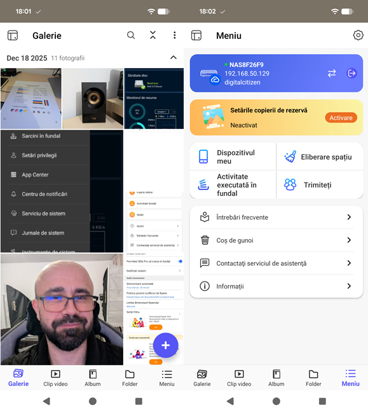Image resolution: width=368 pixels, height=412 pixels.
Task: Collapse the Dec 18 2025 photo group
Action: pos(174,58)
